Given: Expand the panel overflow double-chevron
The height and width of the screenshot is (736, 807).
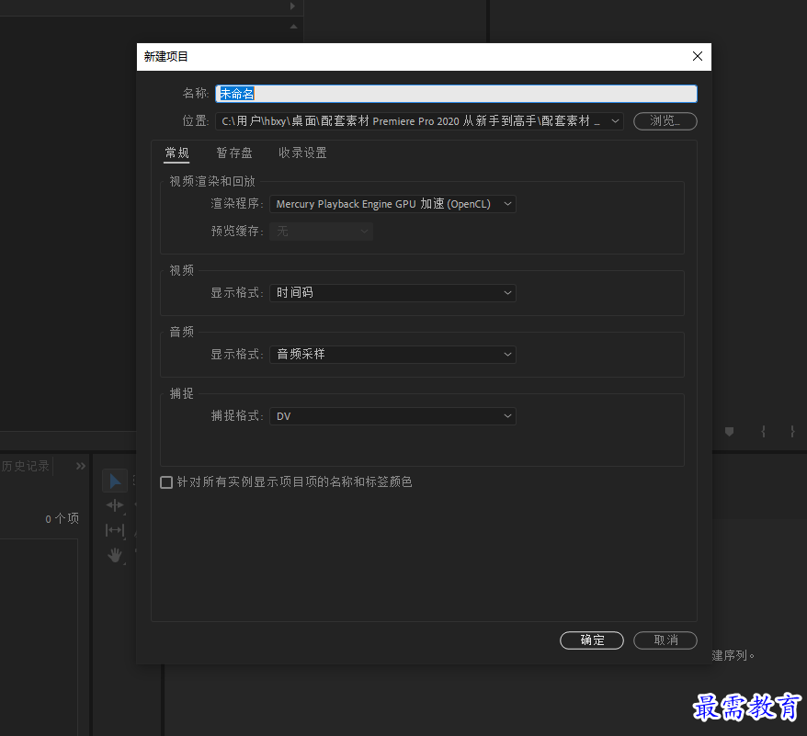Looking at the screenshot, I should coord(81,466).
